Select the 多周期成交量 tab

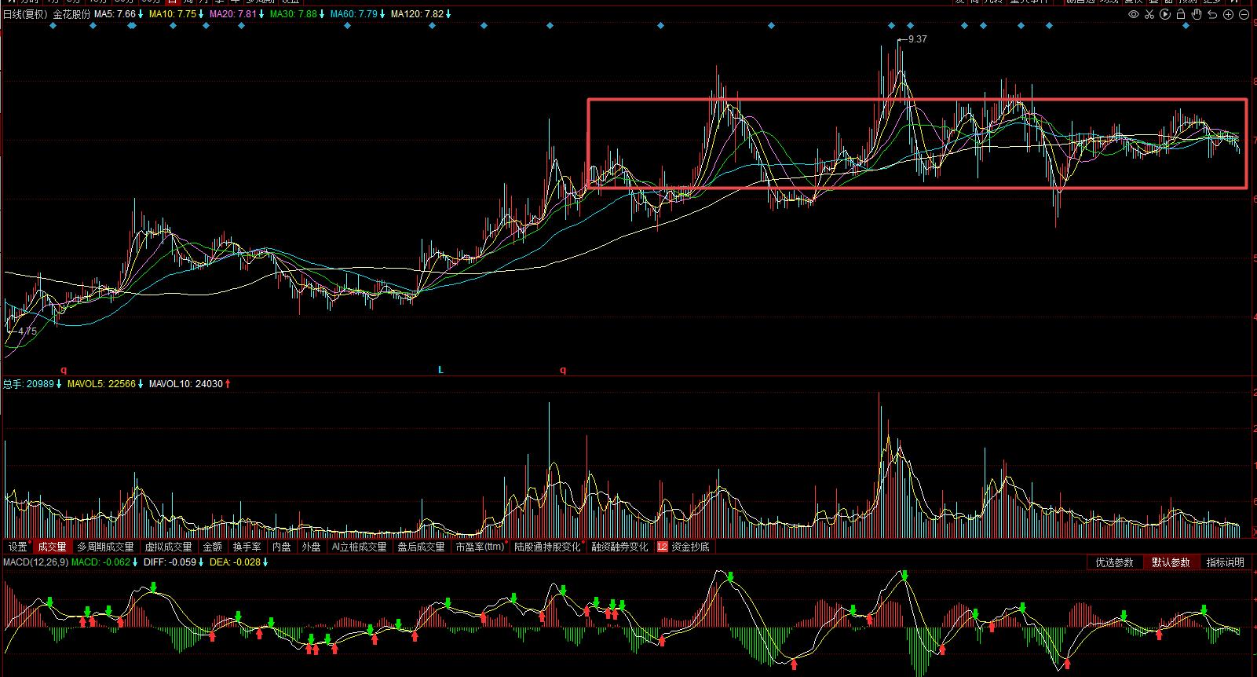click(x=105, y=547)
